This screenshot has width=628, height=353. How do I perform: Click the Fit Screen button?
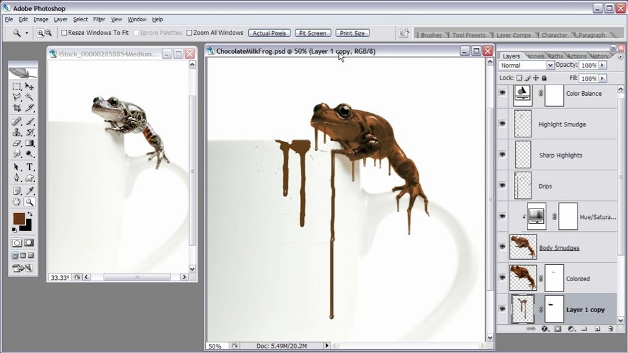coord(313,33)
